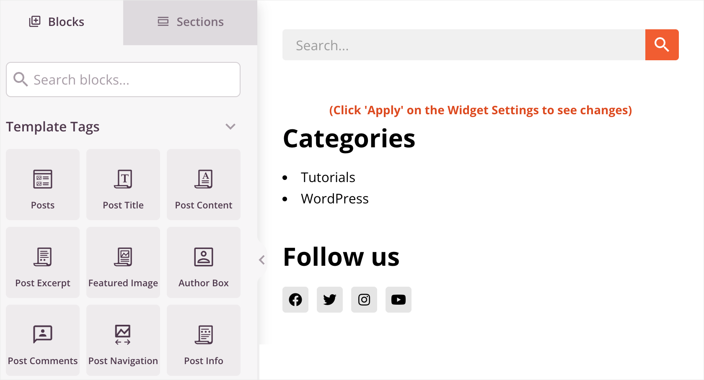Open the Facebook social icon

[295, 300]
